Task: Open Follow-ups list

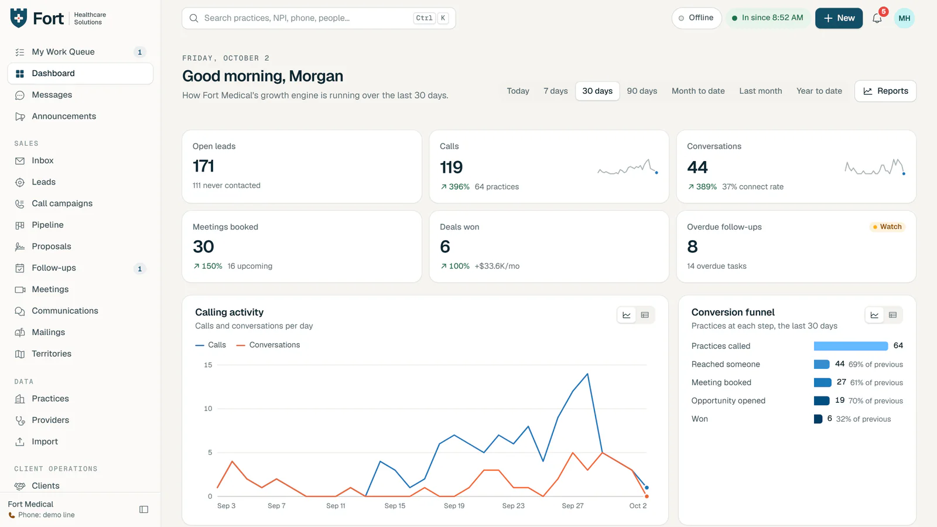Action: click(x=80, y=268)
